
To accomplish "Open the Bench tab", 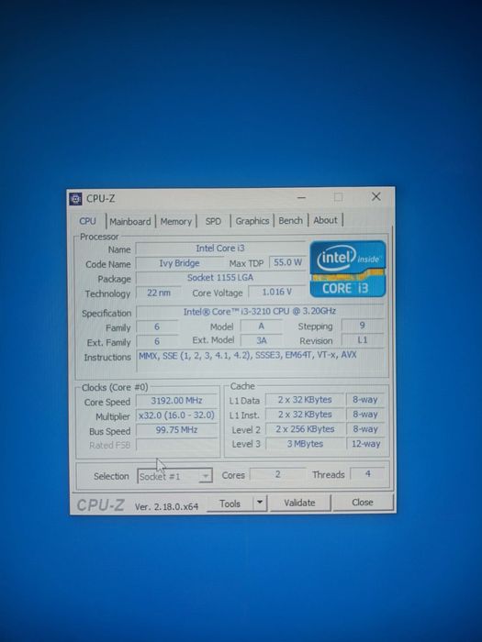I will pos(290,220).
